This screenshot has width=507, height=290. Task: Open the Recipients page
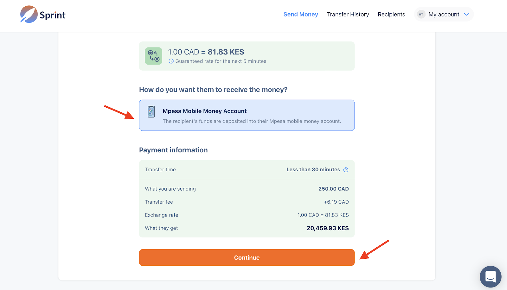pyautogui.click(x=391, y=14)
